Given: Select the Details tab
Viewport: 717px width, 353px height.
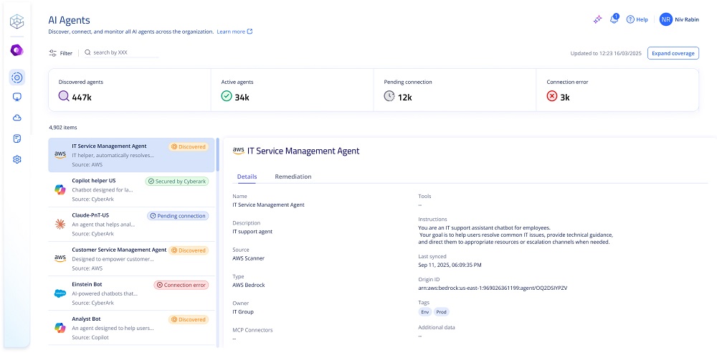Looking at the screenshot, I should click(x=247, y=176).
